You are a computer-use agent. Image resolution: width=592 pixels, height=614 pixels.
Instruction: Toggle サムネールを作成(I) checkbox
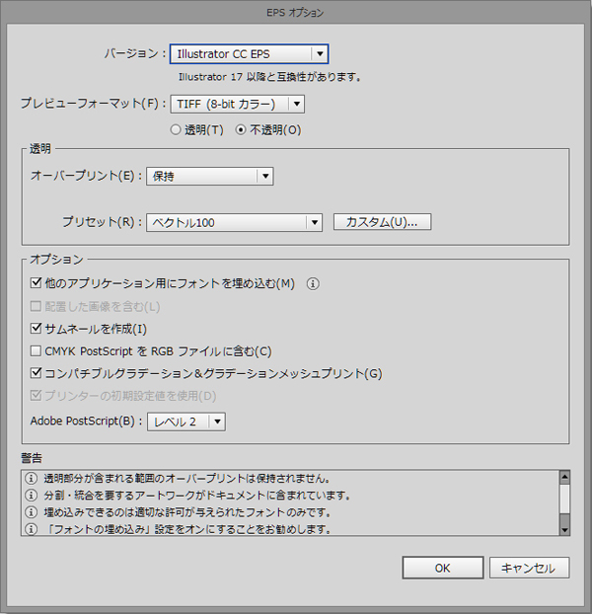point(36,328)
